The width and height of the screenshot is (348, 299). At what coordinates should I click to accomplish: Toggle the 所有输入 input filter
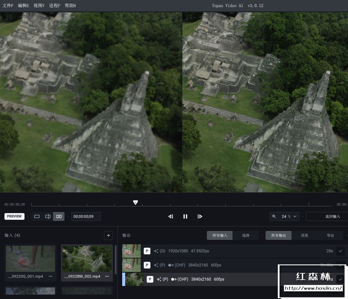pyautogui.click(x=219, y=235)
